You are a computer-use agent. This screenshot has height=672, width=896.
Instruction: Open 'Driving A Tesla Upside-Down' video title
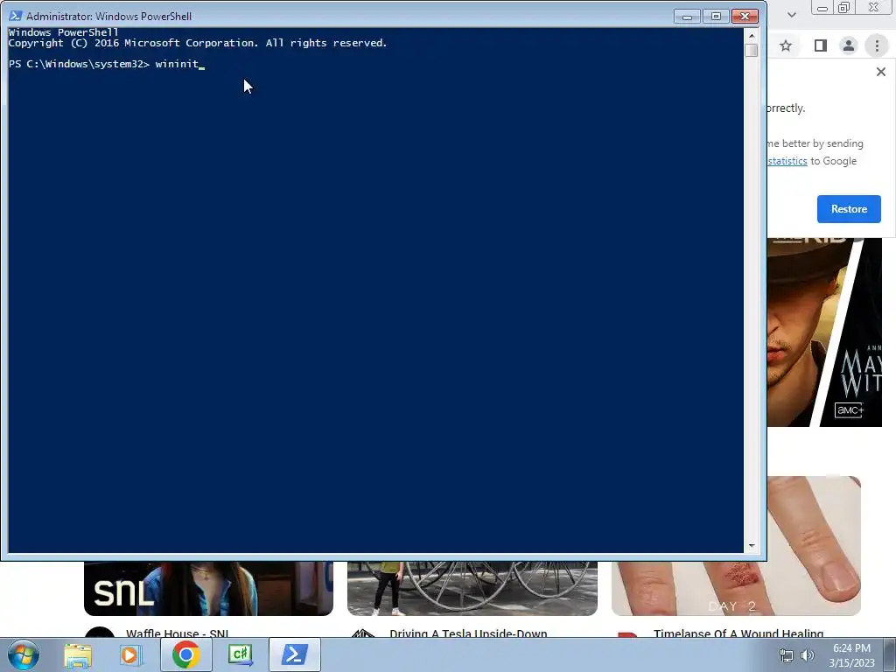469,633
